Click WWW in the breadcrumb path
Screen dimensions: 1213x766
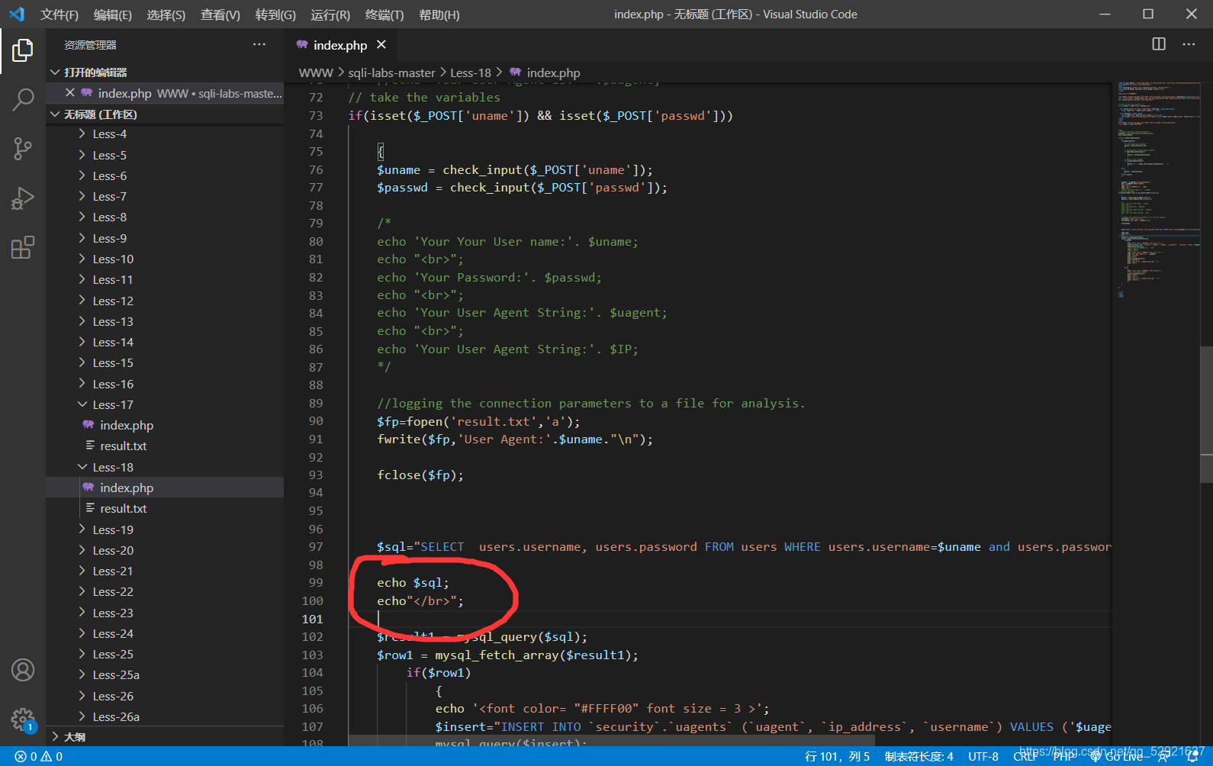(316, 72)
